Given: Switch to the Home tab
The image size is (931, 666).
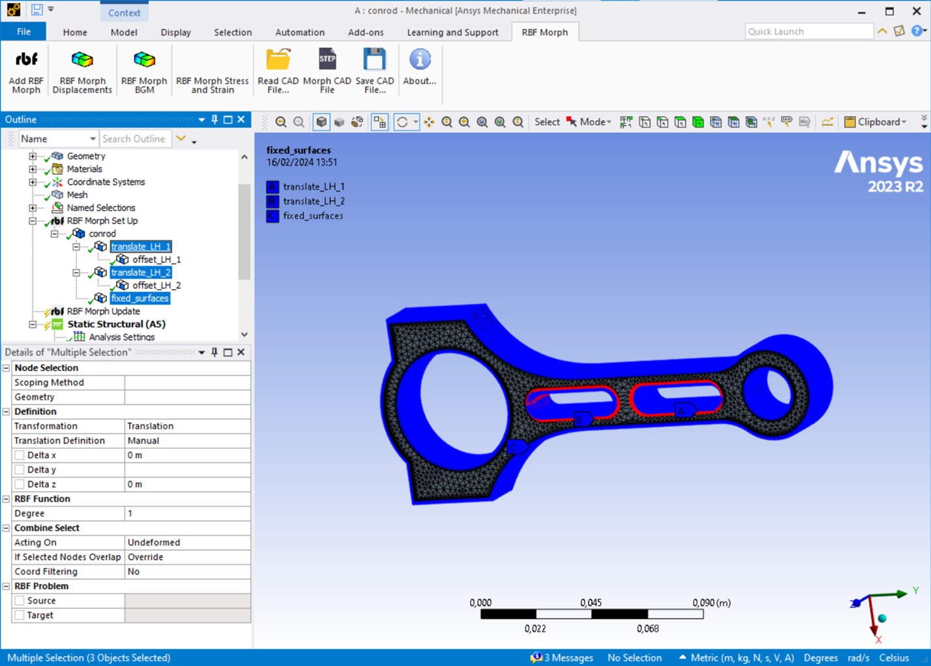Looking at the screenshot, I should (x=75, y=32).
